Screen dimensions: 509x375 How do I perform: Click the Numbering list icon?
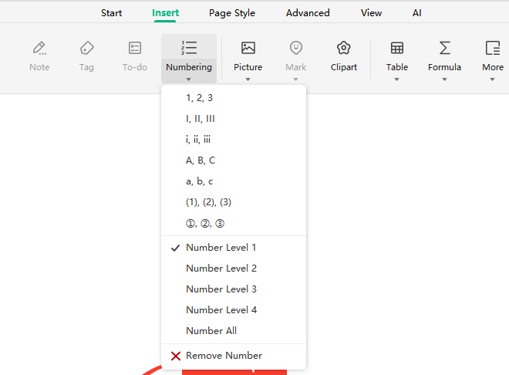pos(189,48)
